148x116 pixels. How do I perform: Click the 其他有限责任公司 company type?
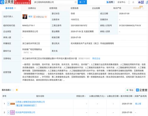(30, 32)
